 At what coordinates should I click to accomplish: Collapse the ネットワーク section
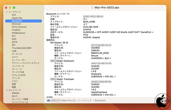coord(7,90)
